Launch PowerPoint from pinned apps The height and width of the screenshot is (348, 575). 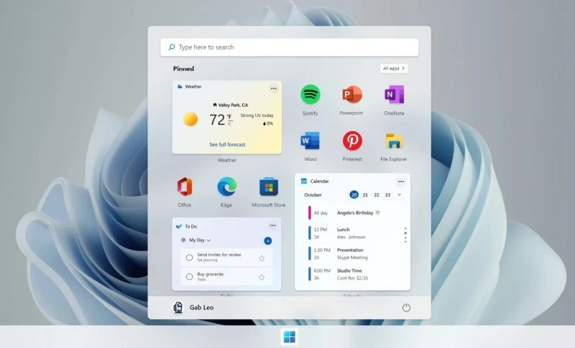(351, 95)
